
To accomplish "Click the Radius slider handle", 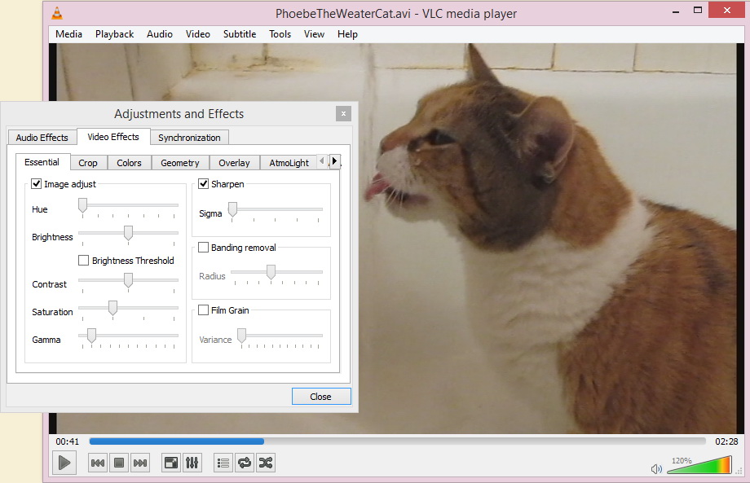I will [271, 272].
